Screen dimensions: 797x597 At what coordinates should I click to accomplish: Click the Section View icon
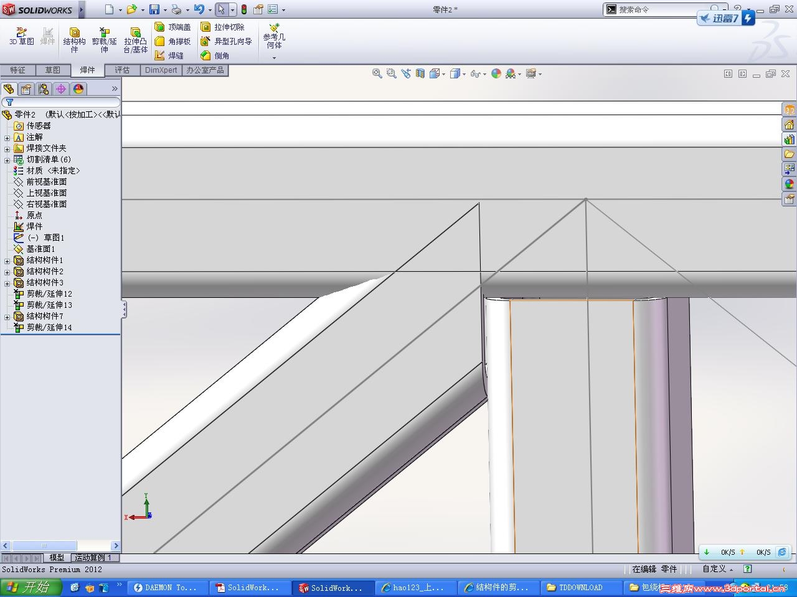point(420,73)
